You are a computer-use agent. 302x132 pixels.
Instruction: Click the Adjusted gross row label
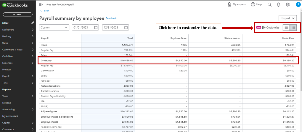point(49,111)
